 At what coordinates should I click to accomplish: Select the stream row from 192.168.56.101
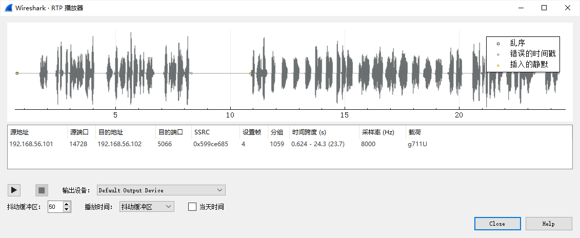pyautogui.click(x=31, y=144)
